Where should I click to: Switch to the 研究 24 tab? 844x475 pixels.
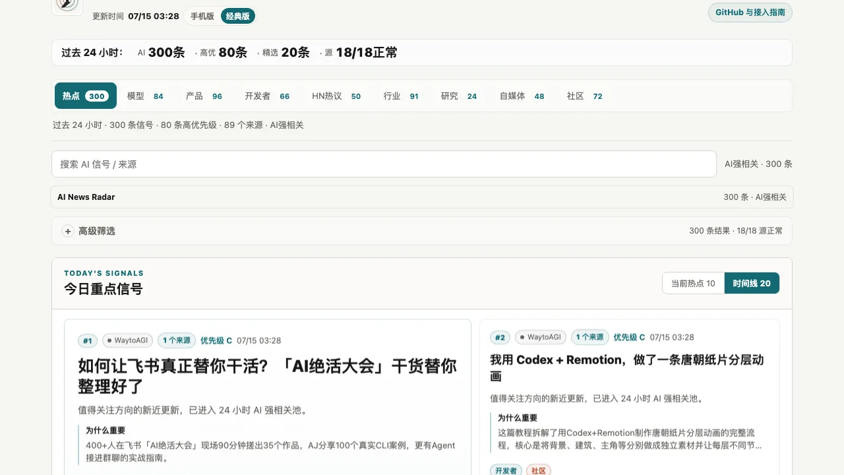click(x=459, y=96)
